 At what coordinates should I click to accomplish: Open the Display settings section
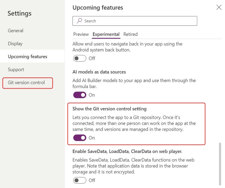tap(15, 43)
